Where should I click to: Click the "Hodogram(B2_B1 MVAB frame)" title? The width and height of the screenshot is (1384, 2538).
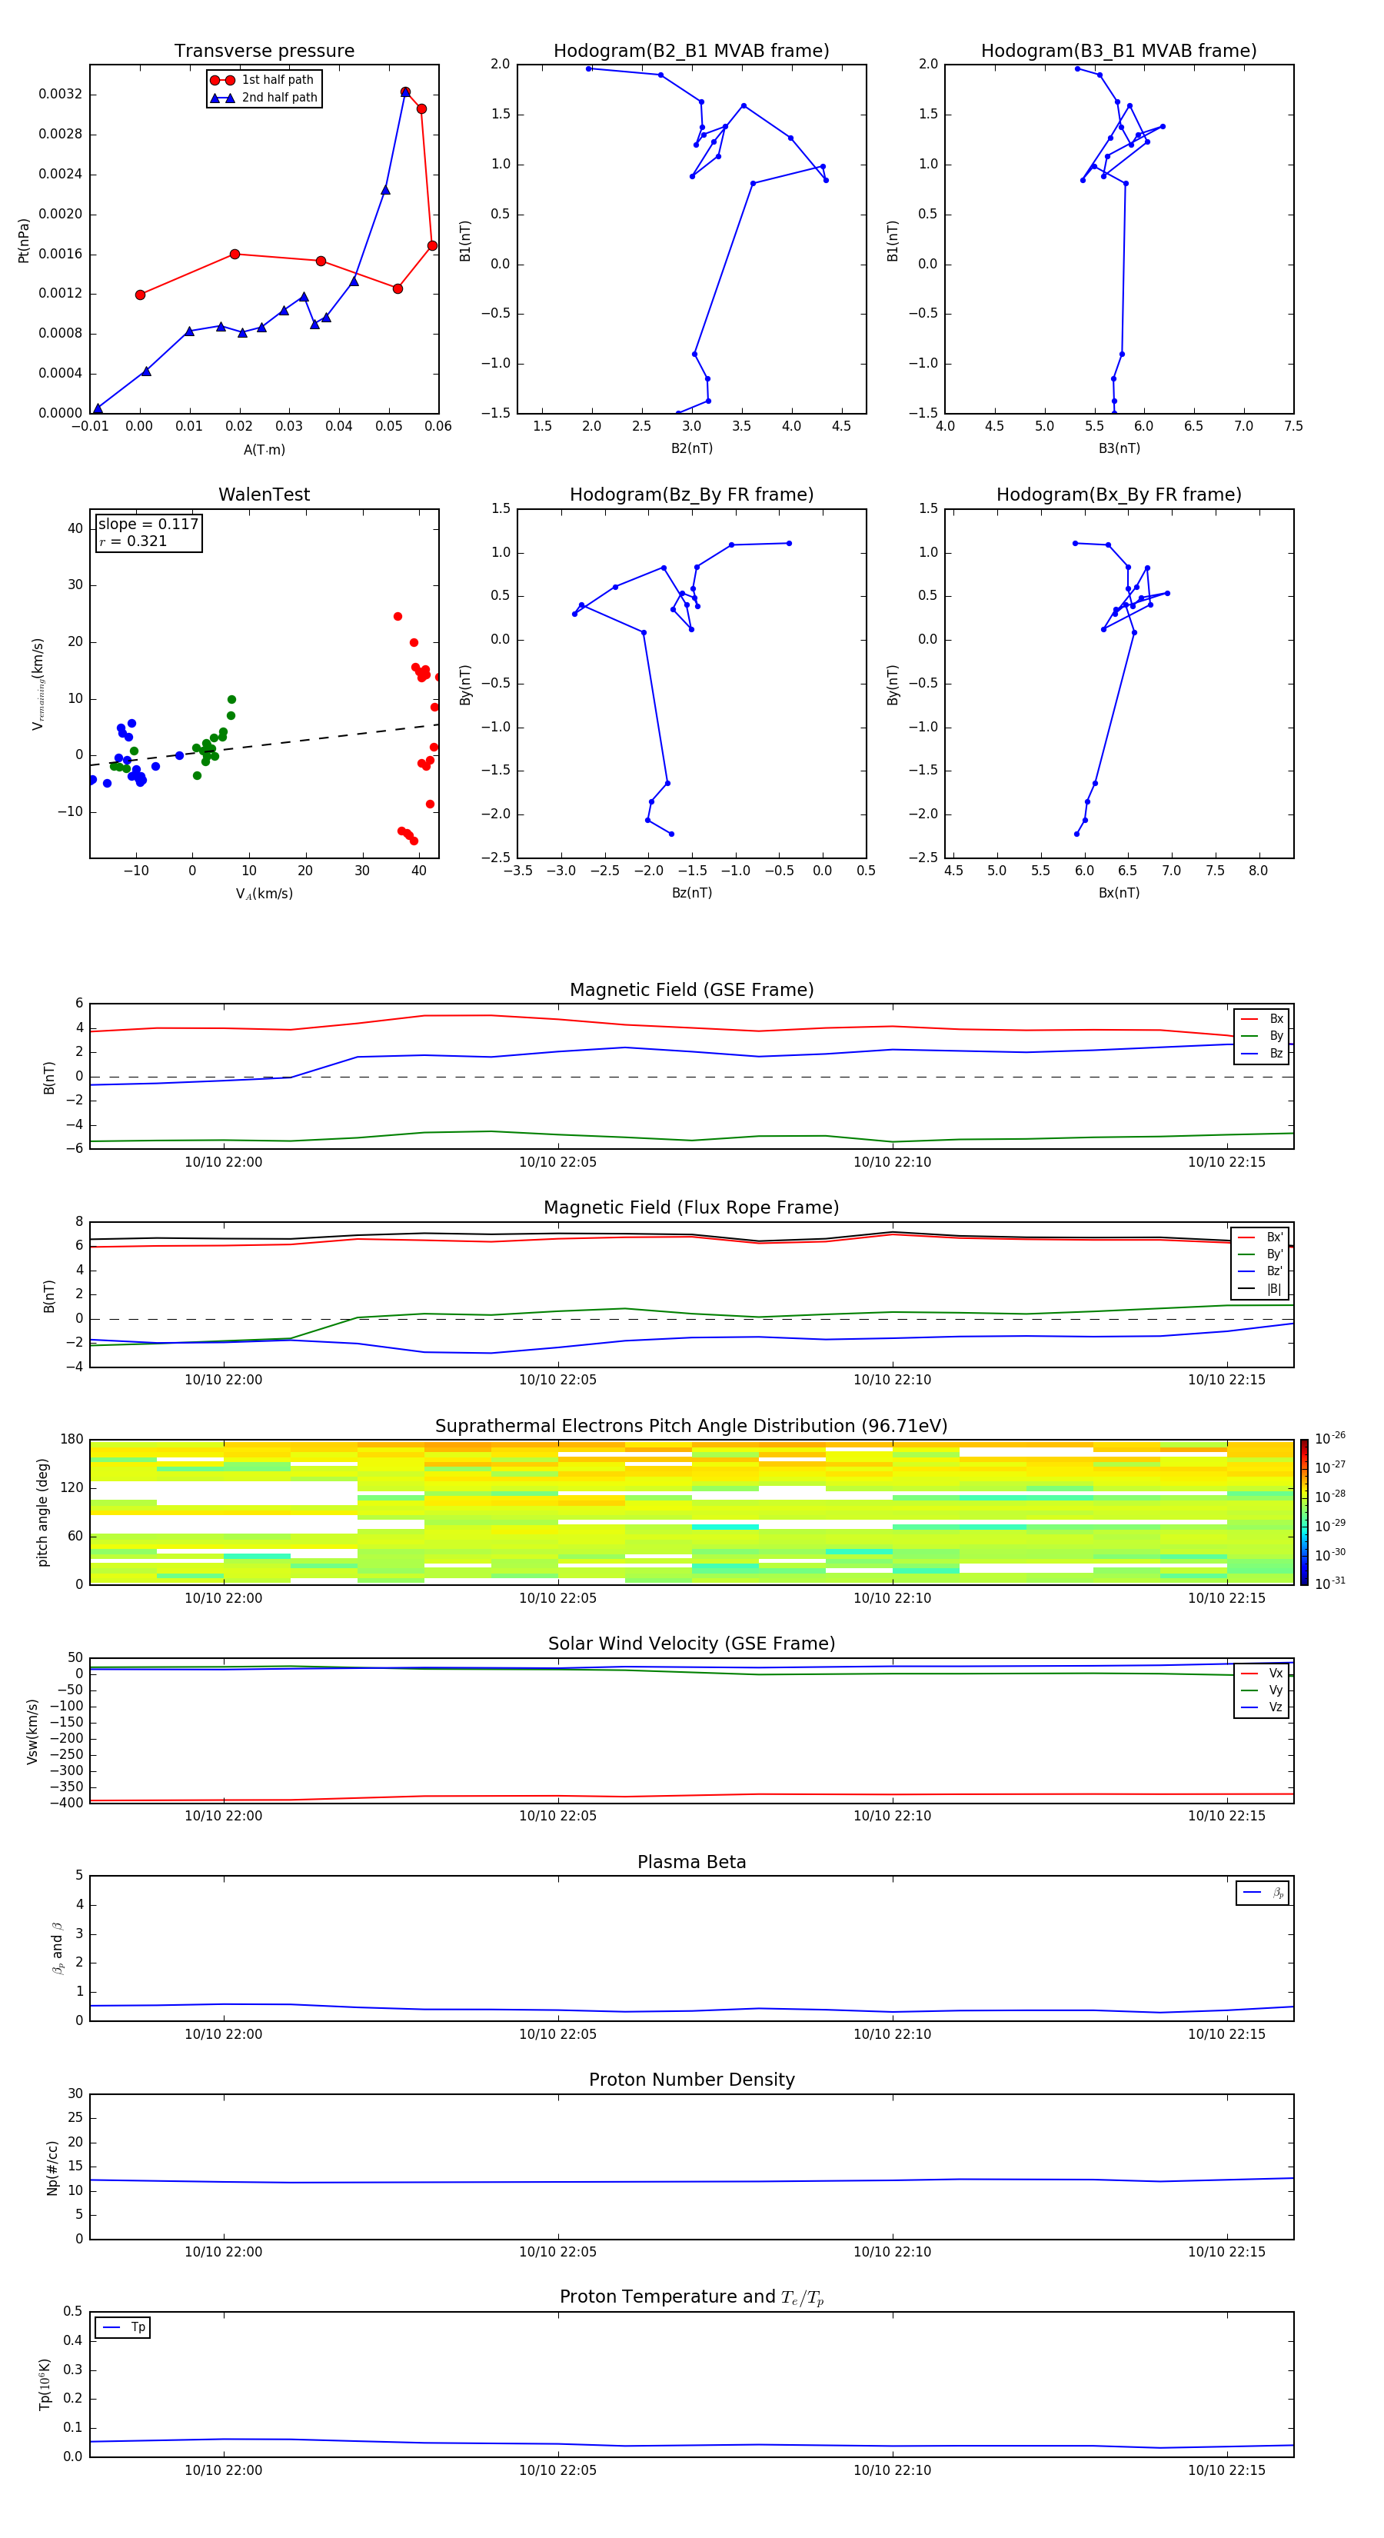coord(691,52)
